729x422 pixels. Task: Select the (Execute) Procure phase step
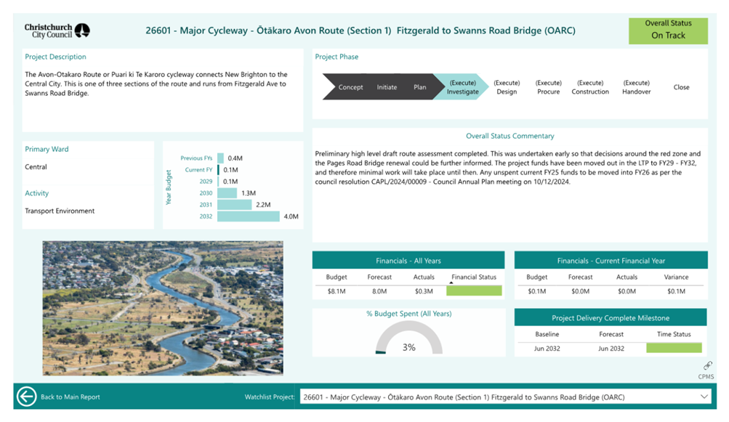click(549, 87)
